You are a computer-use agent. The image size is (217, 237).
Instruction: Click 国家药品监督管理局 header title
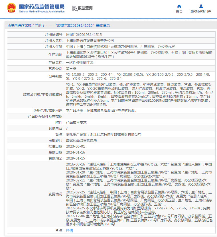[42, 7]
